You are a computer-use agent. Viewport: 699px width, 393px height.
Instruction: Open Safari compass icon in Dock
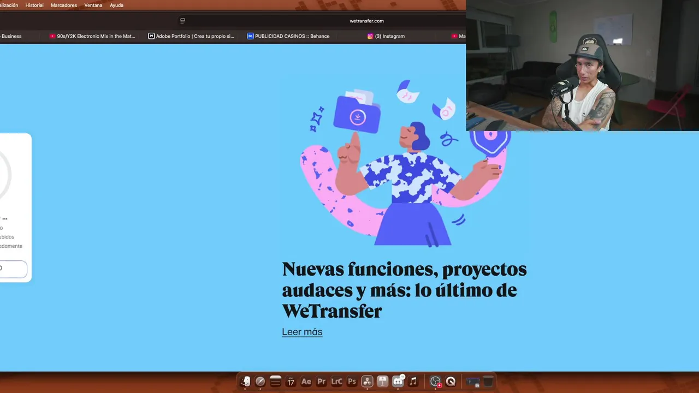point(260,382)
